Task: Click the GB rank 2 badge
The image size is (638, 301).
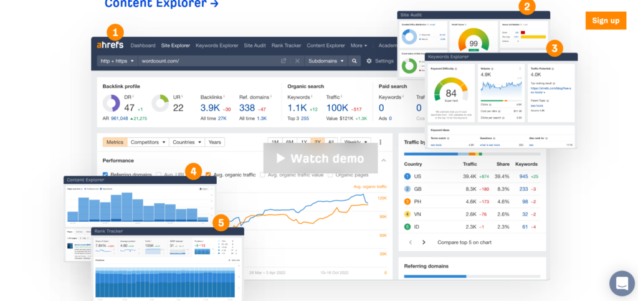Action: click(x=407, y=189)
